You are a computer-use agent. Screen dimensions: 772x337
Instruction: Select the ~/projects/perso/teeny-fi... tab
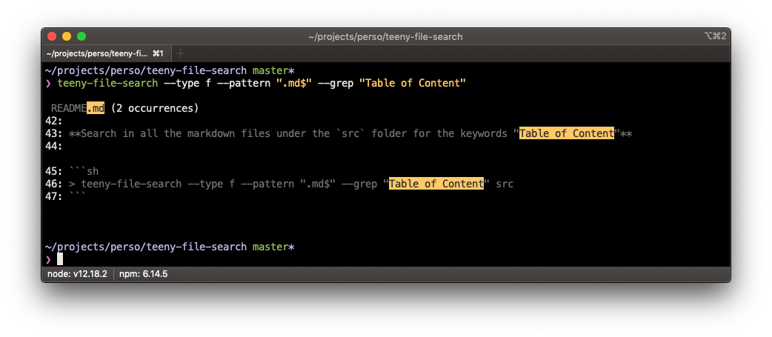(x=107, y=53)
